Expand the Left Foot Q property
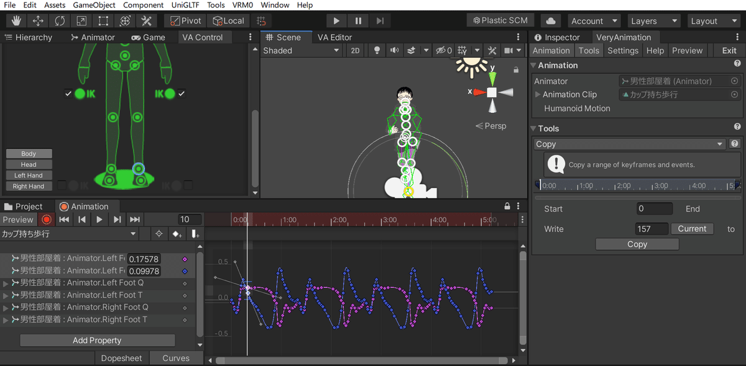The image size is (746, 366). click(x=6, y=283)
